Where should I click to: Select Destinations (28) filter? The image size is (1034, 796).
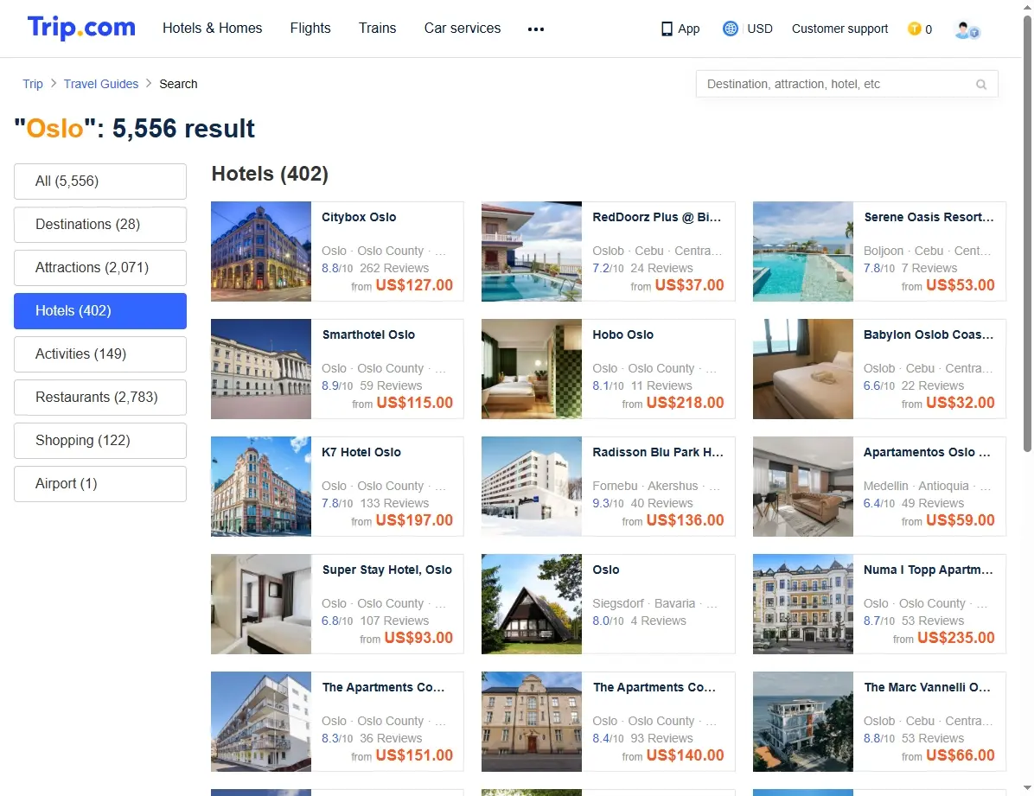(100, 224)
